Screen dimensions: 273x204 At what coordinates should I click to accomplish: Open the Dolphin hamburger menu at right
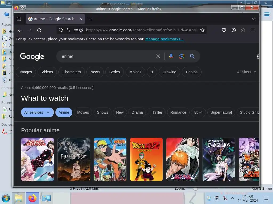267,14
